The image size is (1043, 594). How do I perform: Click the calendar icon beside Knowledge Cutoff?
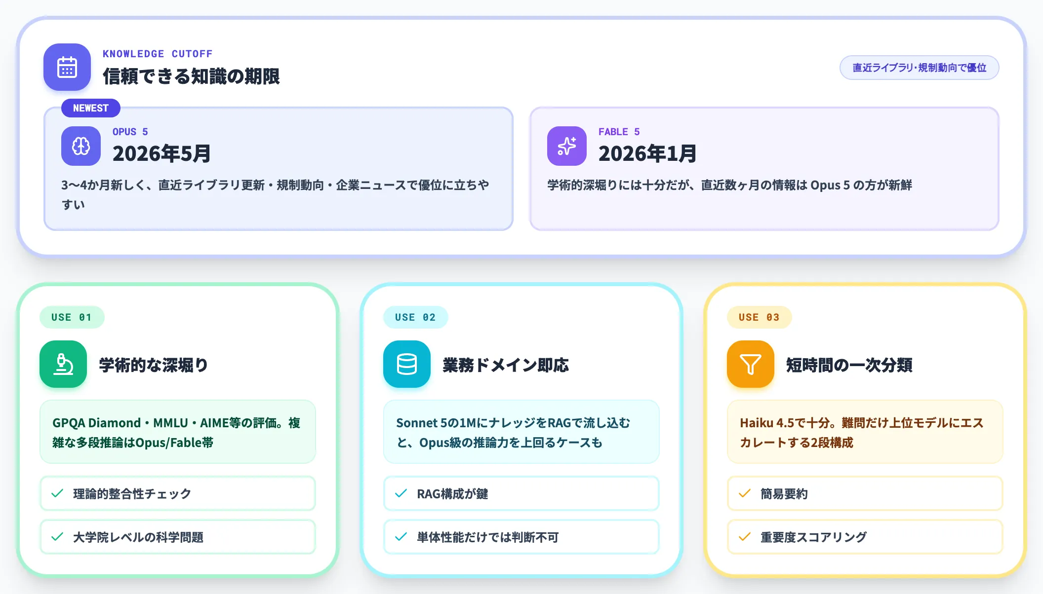(x=67, y=67)
